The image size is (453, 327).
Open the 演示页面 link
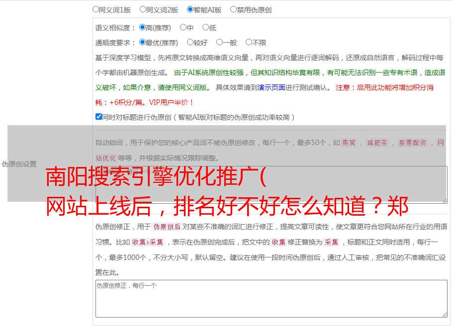point(272,87)
